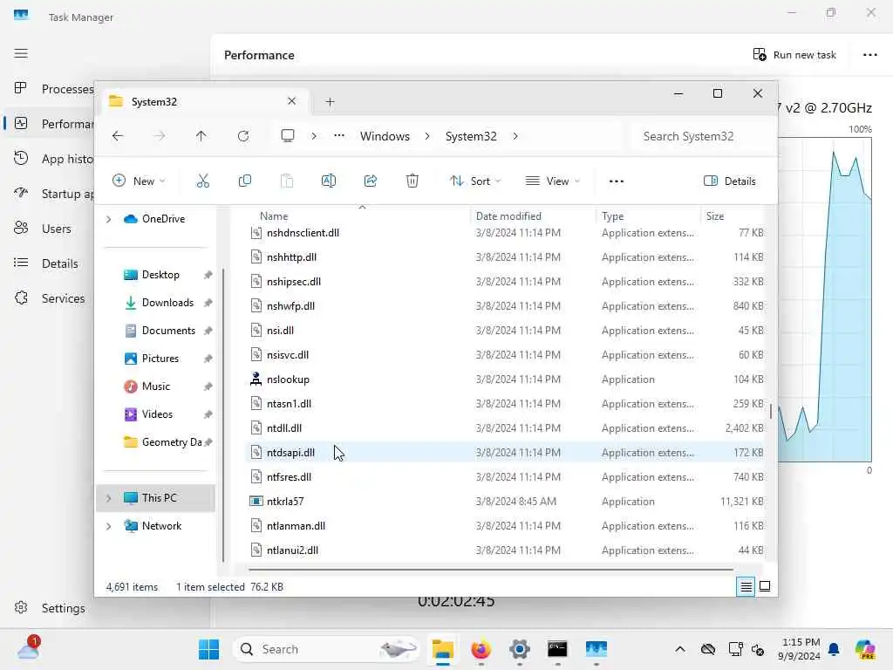Viewport: 893px width, 670px height.
Task: Go up one folder level with the up arrow
Action: pyautogui.click(x=201, y=136)
